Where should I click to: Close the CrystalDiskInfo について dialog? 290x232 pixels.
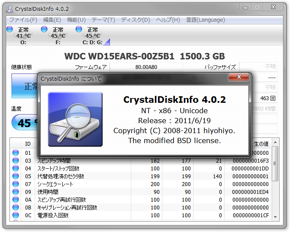(239, 77)
